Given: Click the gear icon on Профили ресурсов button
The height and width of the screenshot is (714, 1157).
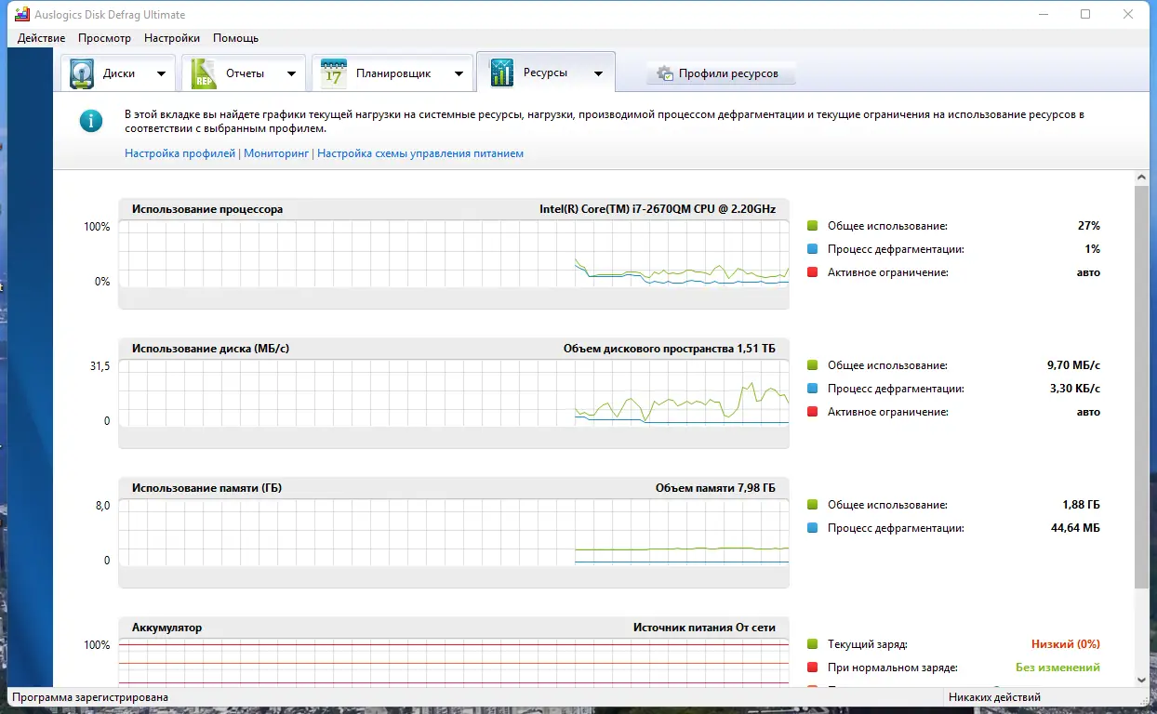Looking at the screenshot, I should click(x=665, y=73).
